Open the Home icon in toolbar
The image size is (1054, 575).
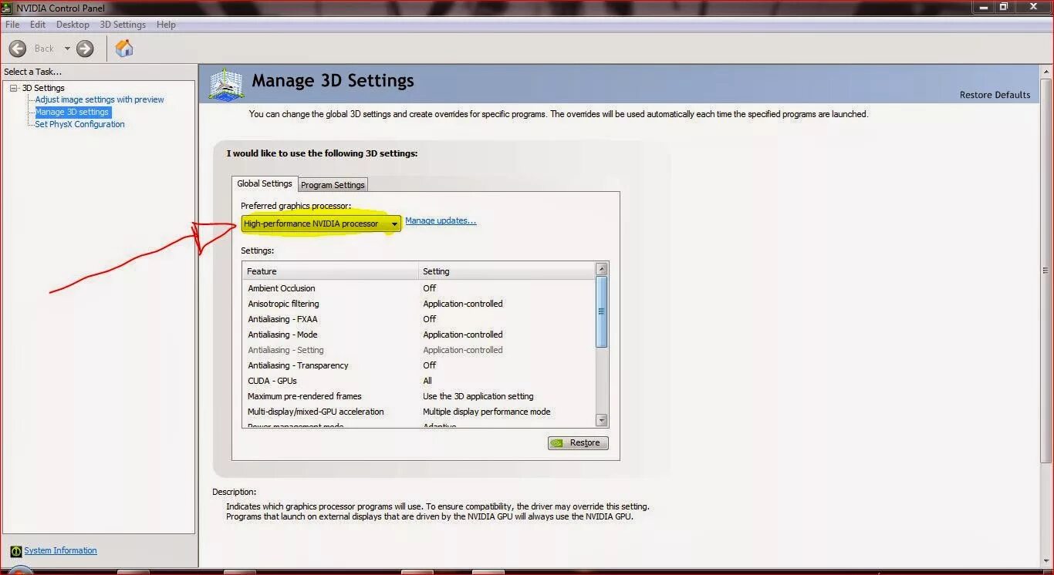coord(124,49)
